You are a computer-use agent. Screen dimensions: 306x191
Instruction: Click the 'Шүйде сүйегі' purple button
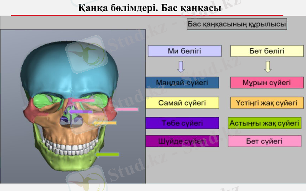coord(182,141)
